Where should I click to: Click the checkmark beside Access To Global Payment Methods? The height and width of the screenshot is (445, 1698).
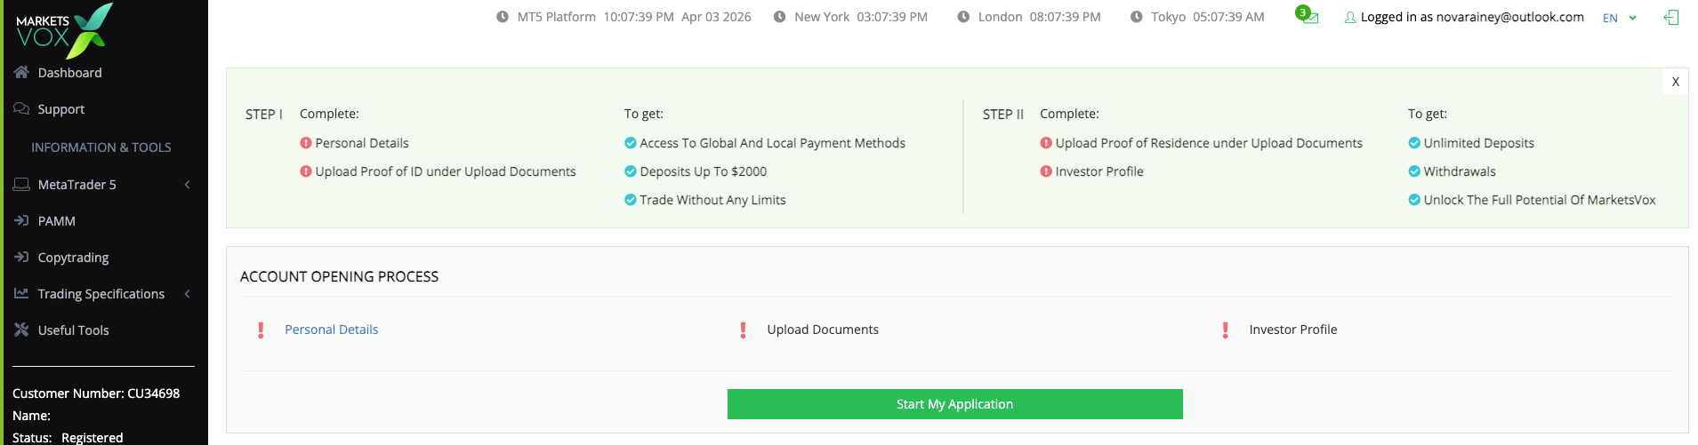[x=631, y=143]
